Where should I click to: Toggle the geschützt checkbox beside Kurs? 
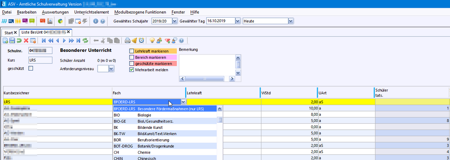[x=31, y=68]
